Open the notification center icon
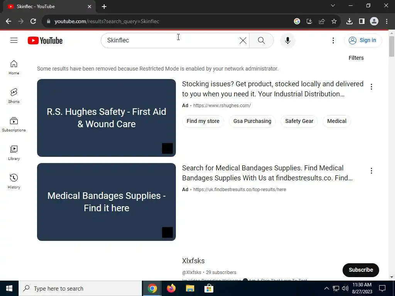The image size is (395, 296). (382, 288)
